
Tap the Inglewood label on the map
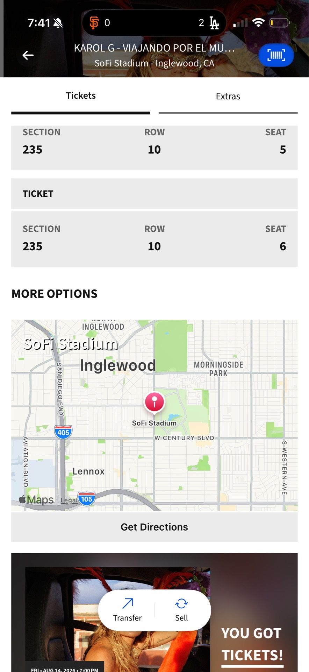118,365
